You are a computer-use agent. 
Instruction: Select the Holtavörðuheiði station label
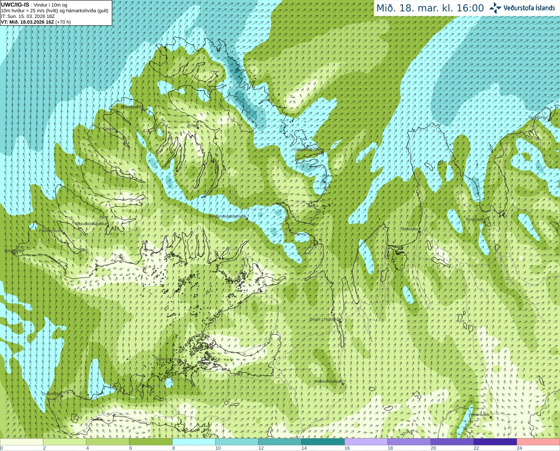point(328,381)
